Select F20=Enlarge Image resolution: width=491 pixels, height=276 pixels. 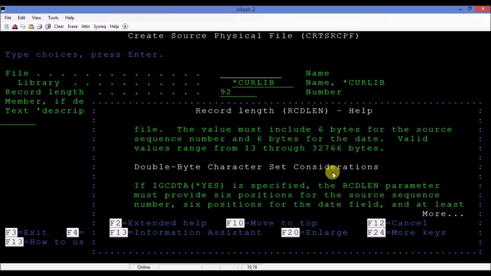click(315, 233)
